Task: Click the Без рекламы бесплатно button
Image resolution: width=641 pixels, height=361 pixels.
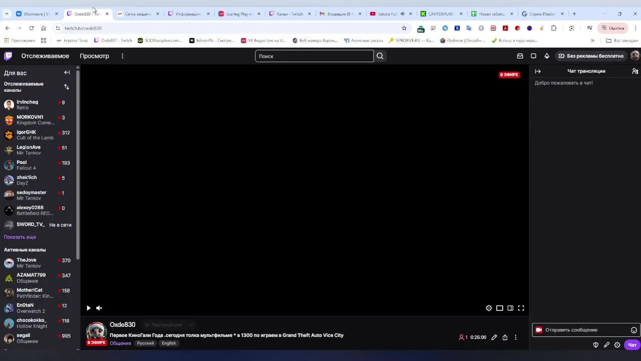Action: pos(591,56)
